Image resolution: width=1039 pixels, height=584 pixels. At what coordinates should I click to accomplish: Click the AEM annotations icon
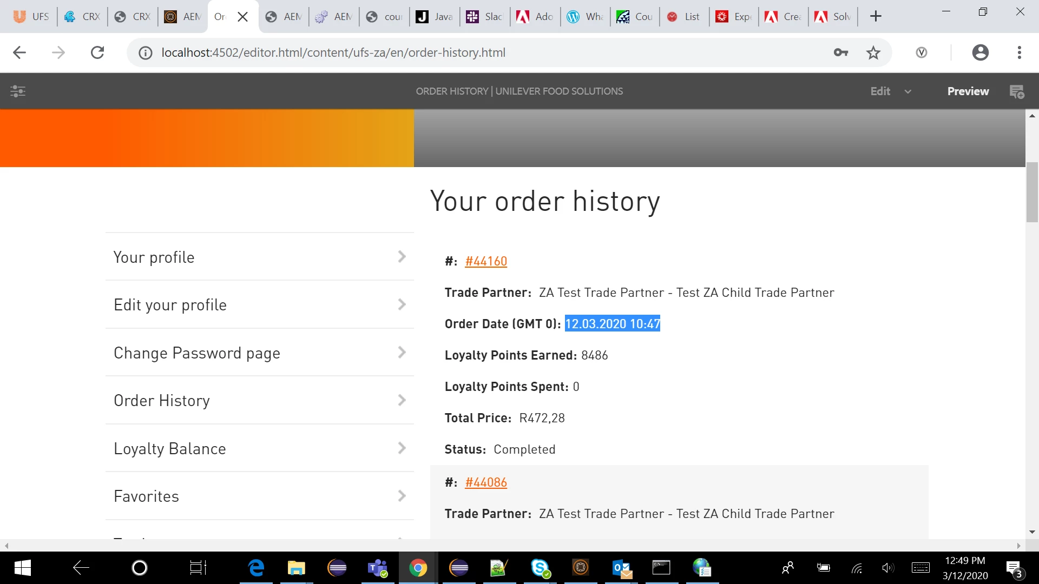(1017, 91)
